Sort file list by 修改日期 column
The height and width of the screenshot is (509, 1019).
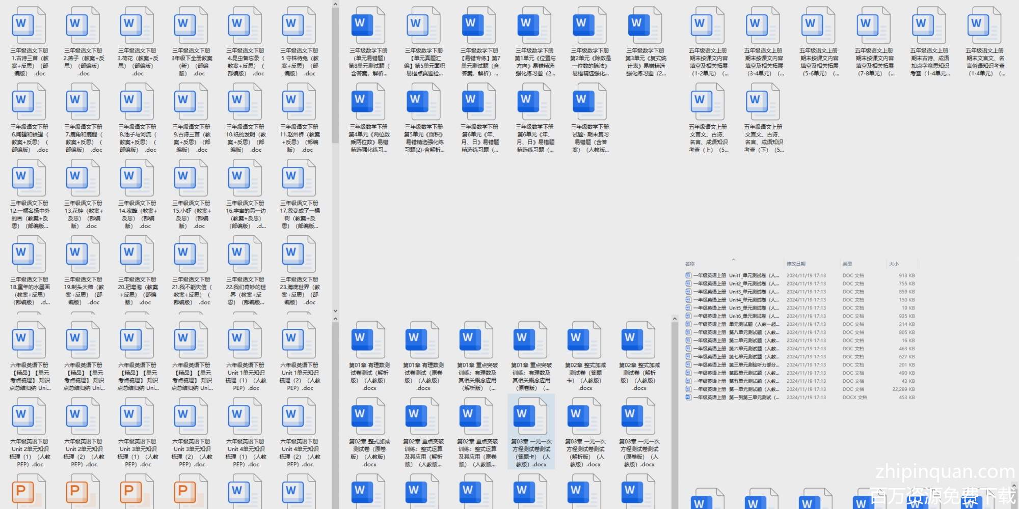pyautogui.click(x=795, y=264)
